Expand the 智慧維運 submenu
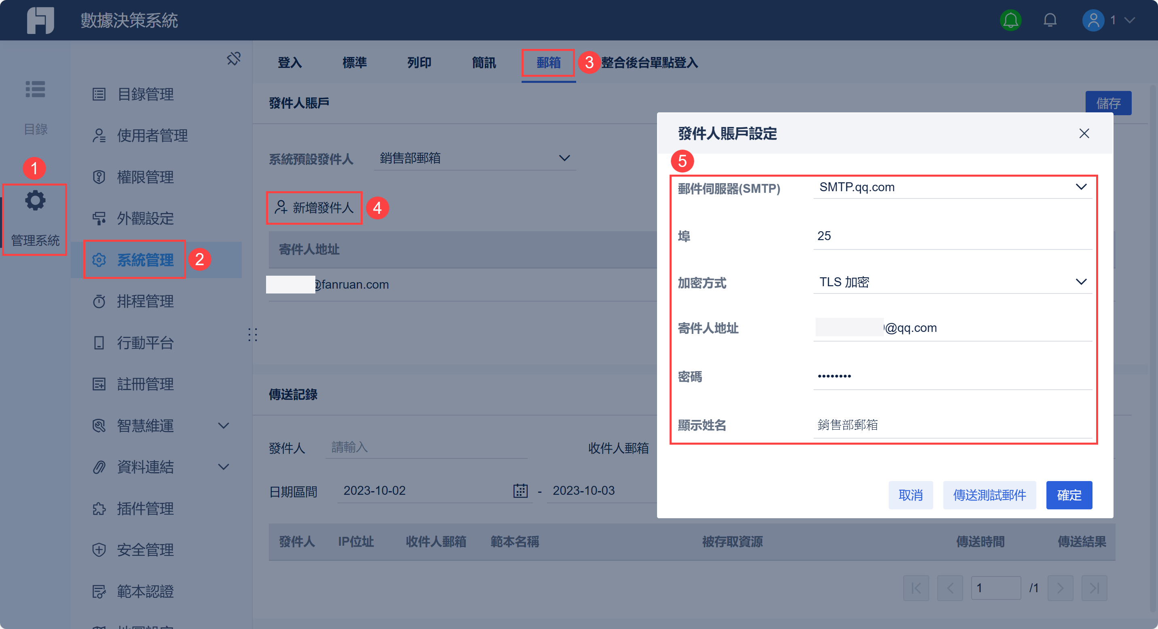This screenshot has width=1158, height=629. (x=224, y=426)
